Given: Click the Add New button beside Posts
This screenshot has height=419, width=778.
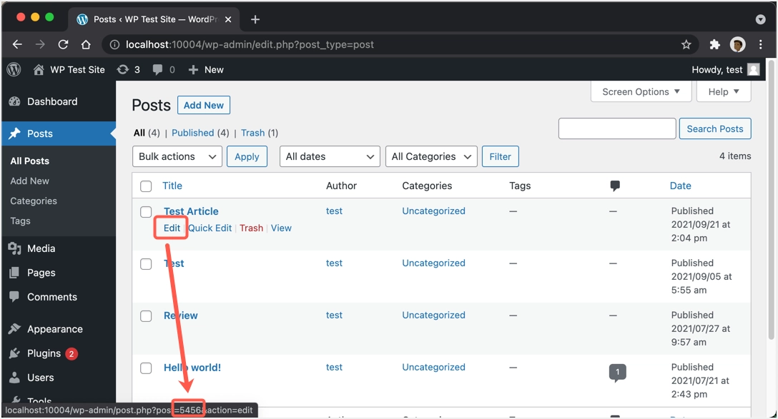Looking at the screenshot, I should point(203,105).
